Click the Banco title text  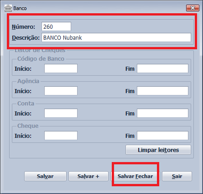[20, 8]
